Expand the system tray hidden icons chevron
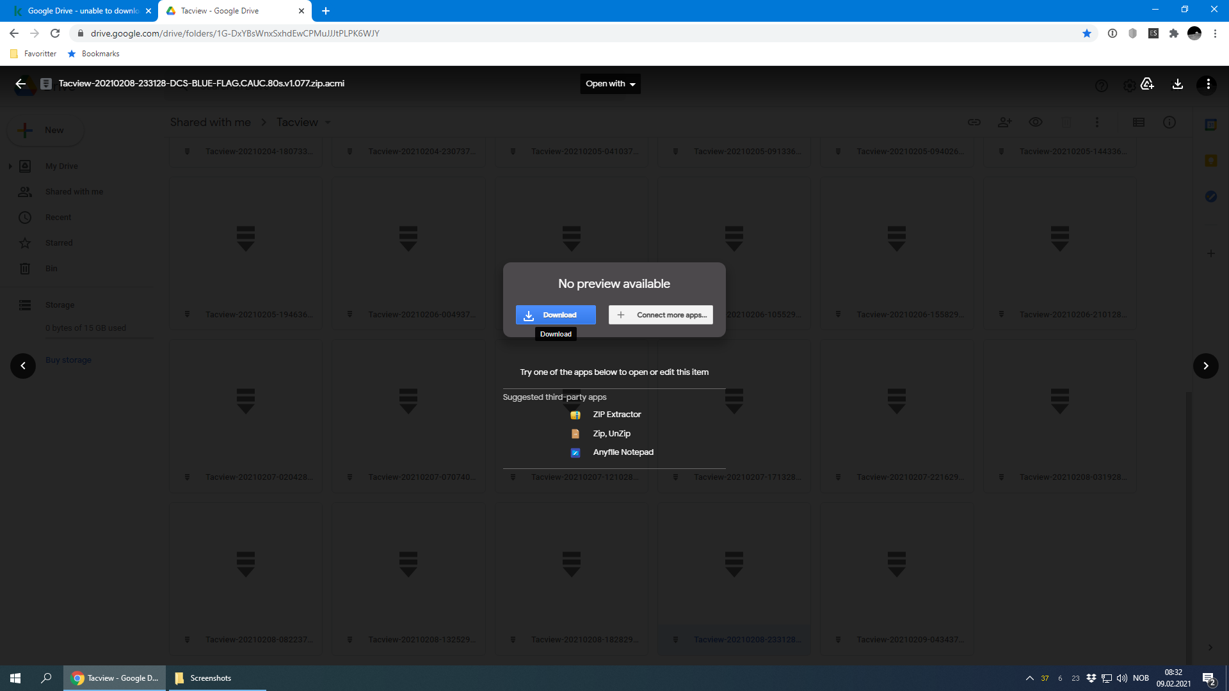 1029,678
